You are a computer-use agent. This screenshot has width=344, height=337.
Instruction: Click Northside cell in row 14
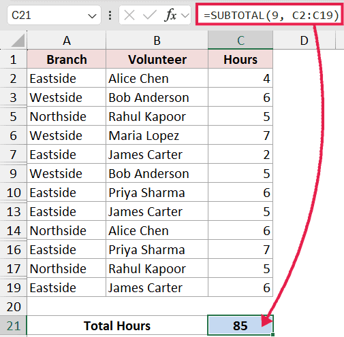[x=67, y=231]
